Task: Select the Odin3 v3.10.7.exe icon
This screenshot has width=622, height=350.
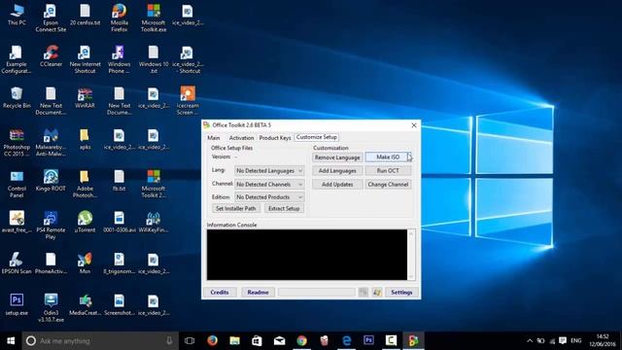Action: 51,308
